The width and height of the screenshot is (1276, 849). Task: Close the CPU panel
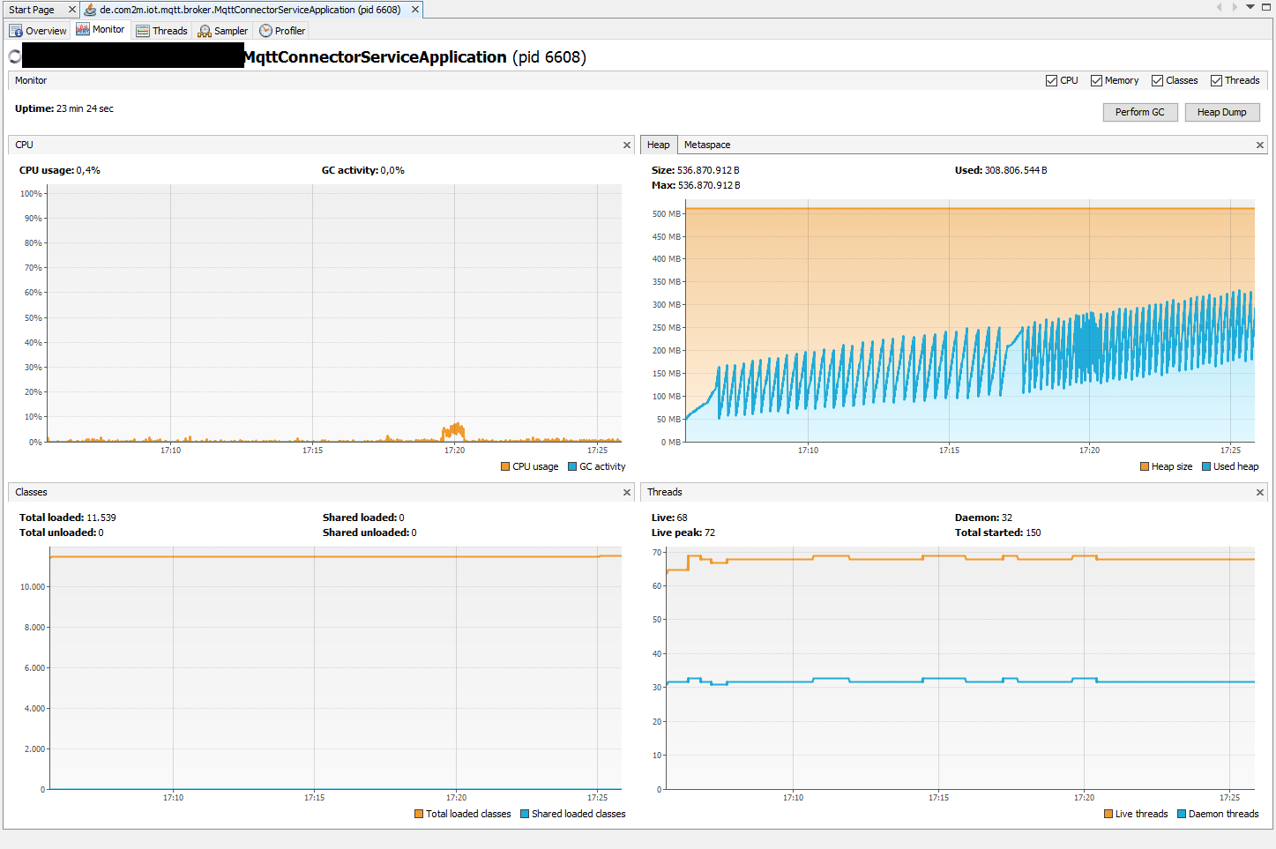tap(626, 145)
